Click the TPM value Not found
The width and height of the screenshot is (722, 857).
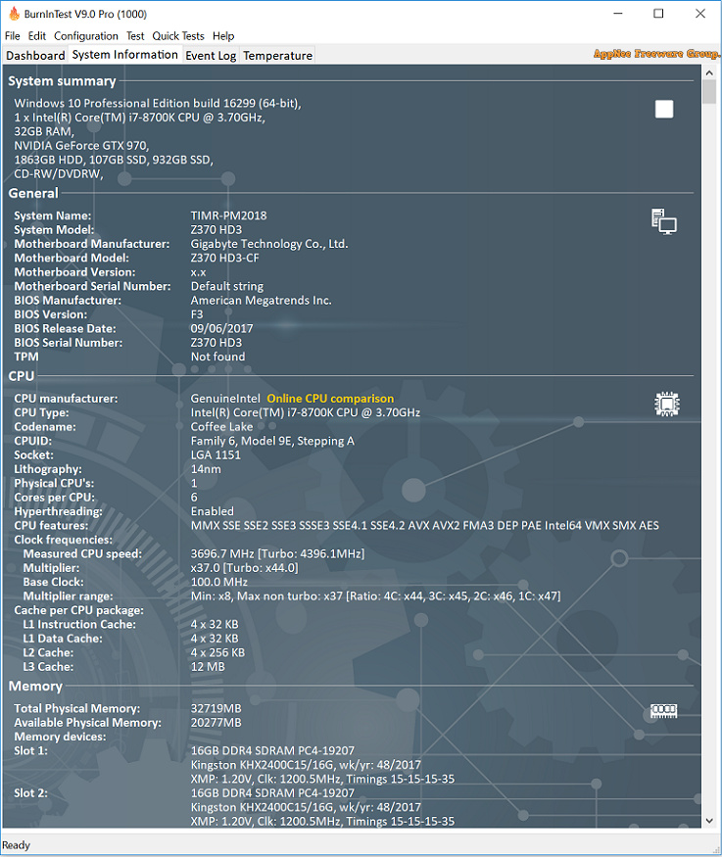point(217,357)
